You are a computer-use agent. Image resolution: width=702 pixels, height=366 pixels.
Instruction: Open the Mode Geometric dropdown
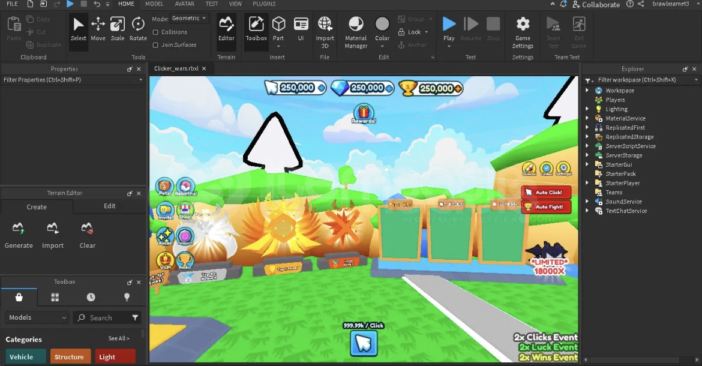pos(189,19)
